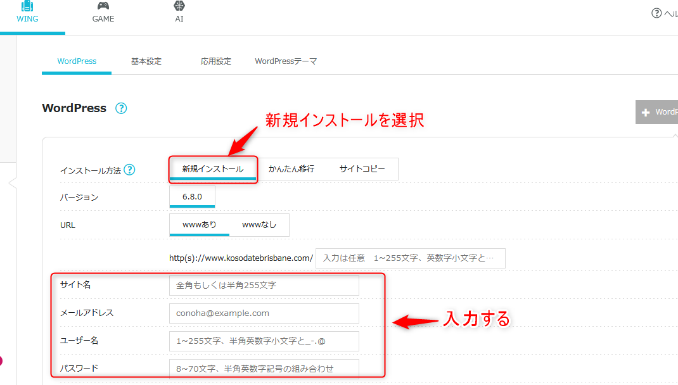Click help icon beside インストール方法
Viewport: 678px width, 385px height.
[x=129, y=170]
